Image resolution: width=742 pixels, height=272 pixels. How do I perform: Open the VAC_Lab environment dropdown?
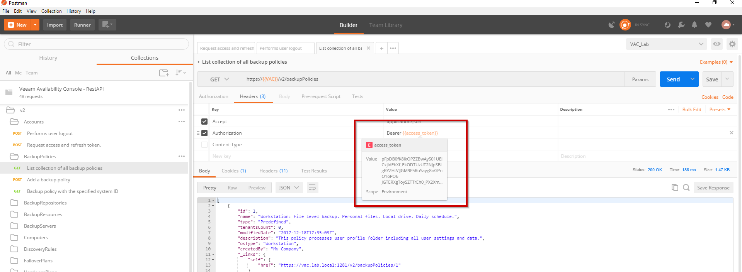666,44
